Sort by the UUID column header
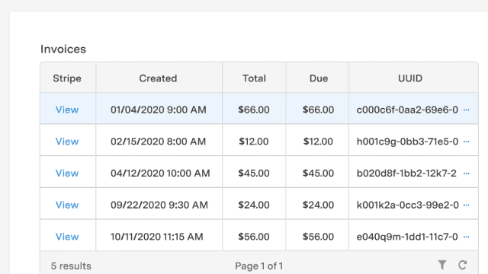 click(413, 78)
